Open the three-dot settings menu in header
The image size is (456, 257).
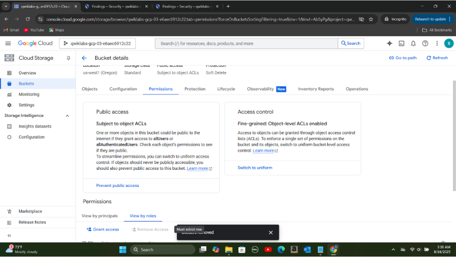pos(437,43)
